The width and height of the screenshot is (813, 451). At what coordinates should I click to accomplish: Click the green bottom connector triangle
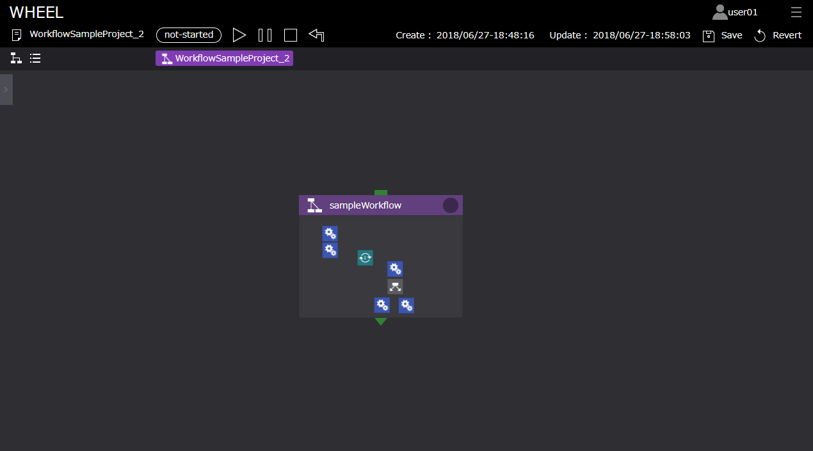point(381,321)
